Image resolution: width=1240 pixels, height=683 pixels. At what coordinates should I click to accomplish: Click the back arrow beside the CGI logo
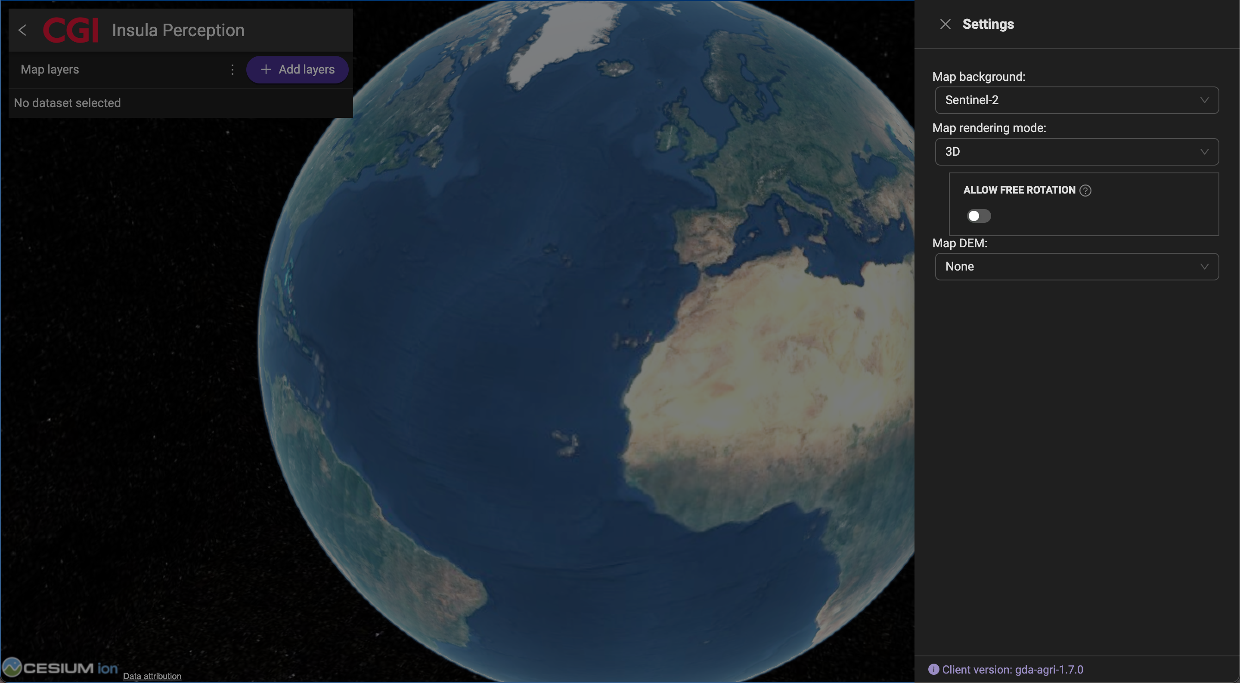point(22,30)
